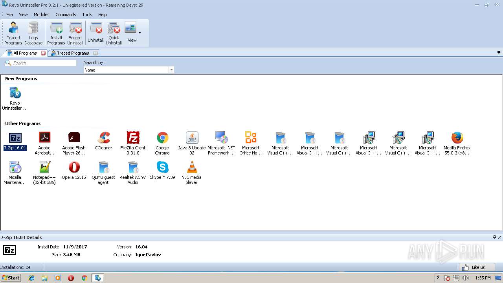Expand the View dropdown arrow
This screenshot has width=503, height=283.
tap(140, 33)
